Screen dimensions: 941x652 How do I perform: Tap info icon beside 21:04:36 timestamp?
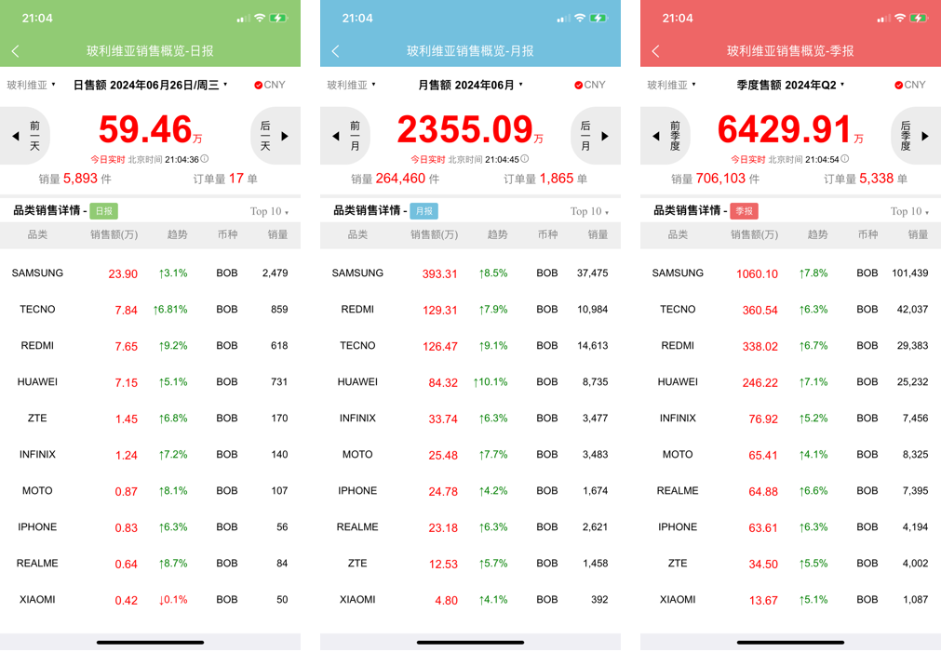[205, 159]
